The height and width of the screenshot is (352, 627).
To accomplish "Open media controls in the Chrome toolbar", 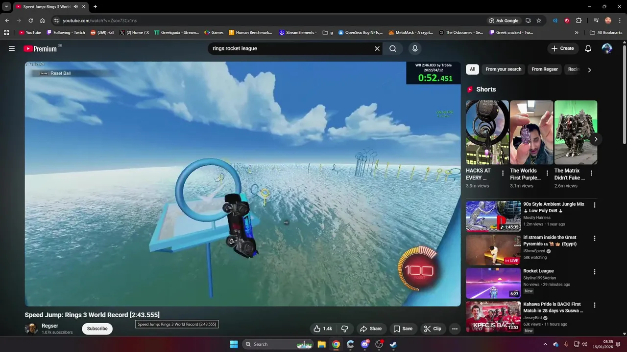I will pos(596,21).
